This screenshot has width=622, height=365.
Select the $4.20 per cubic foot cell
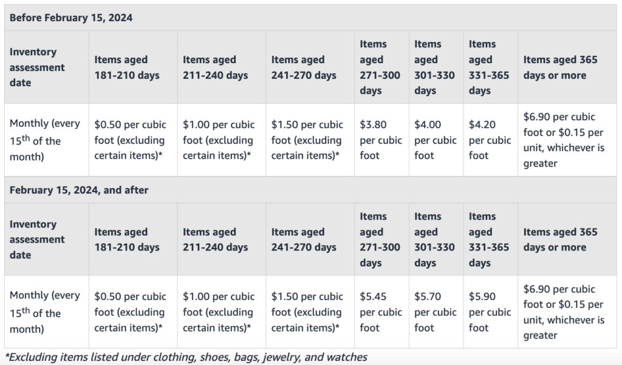click(x=490, y=140)
